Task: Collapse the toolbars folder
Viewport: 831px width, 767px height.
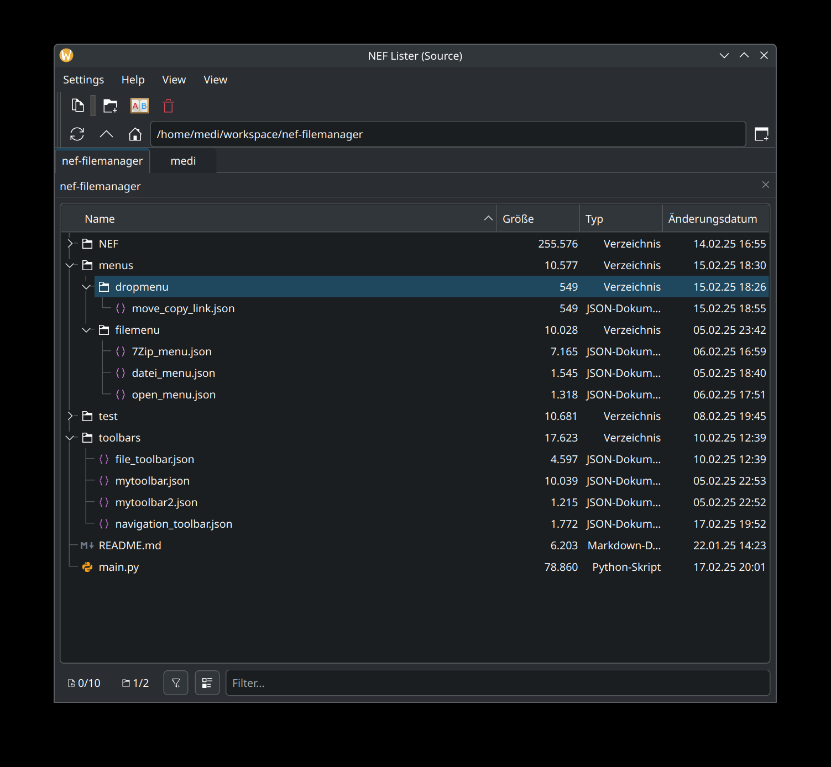Action: [70, 438]
